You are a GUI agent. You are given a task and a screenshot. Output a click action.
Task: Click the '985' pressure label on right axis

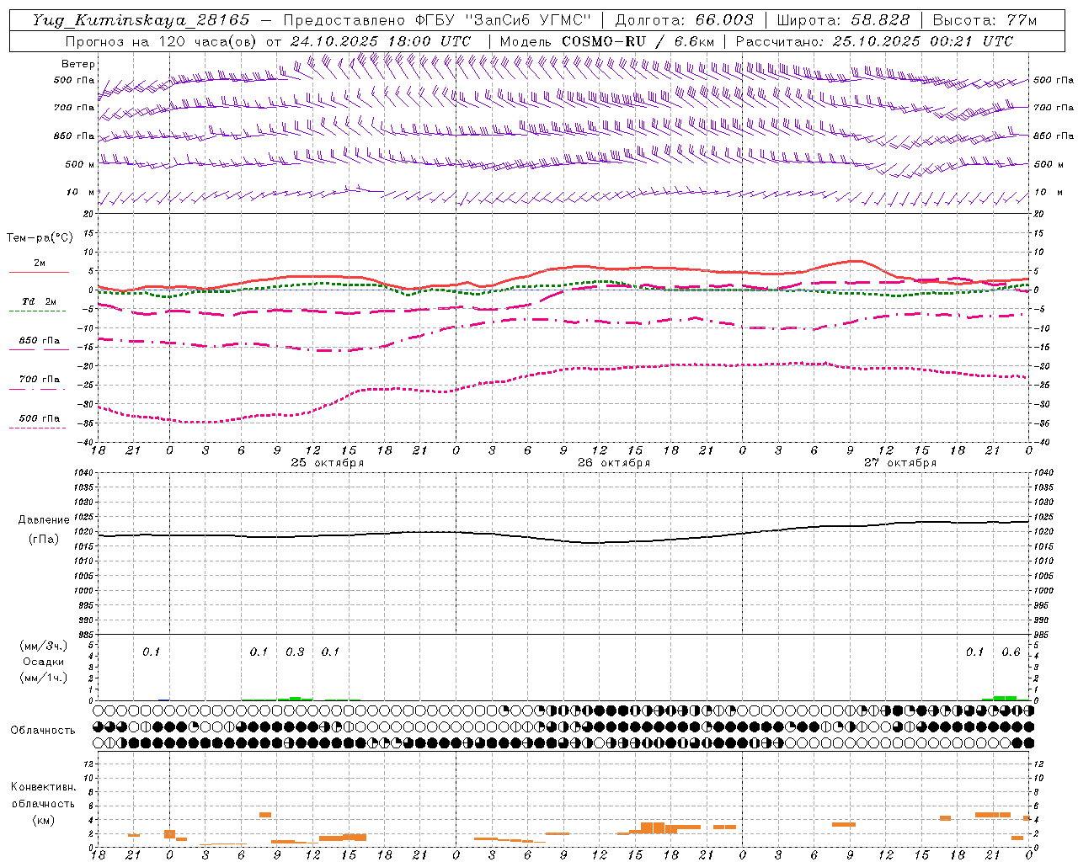pyautogui.click(x=1042, y=635)
